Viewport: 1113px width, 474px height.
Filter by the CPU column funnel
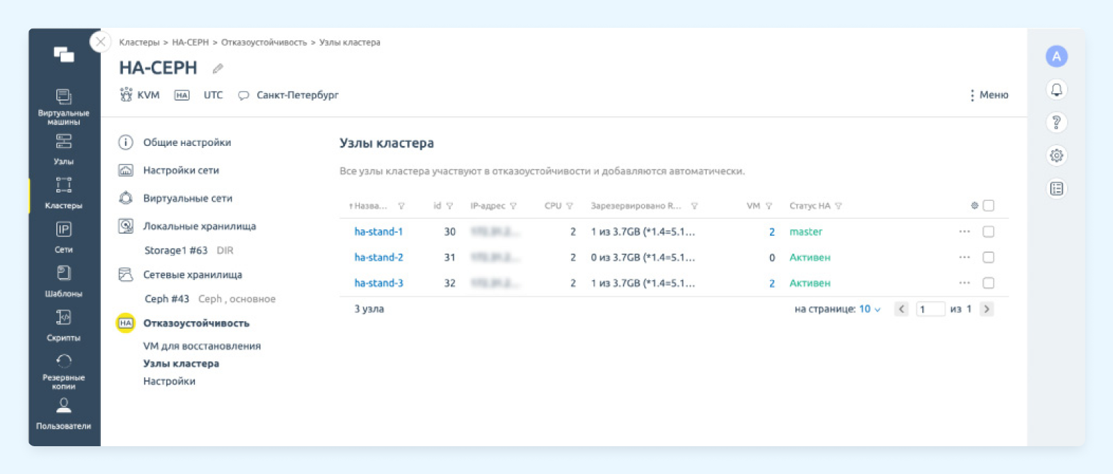(x=570, y=206)
